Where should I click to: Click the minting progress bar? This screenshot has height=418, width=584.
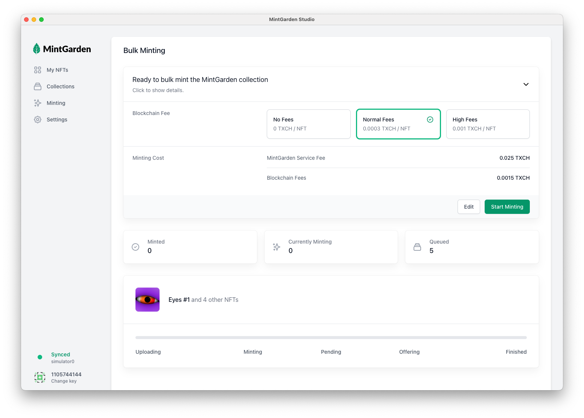point(331,337)
